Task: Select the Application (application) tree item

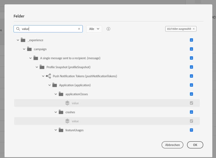Action: (x=75, y=85)
